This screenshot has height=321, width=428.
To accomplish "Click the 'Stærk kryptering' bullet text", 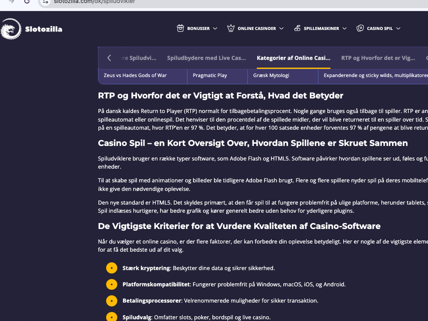I will pos(199,268).
